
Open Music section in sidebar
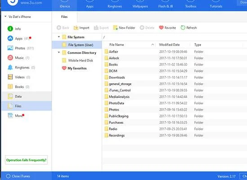click(18, 58)
